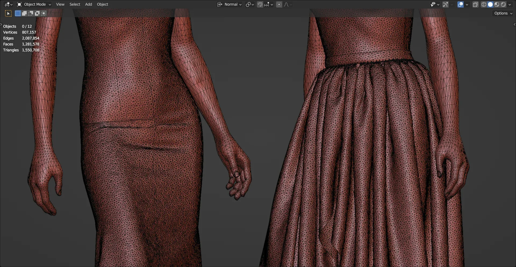
Task: Set selection mode to extend
Action: (x=24, y=13)
